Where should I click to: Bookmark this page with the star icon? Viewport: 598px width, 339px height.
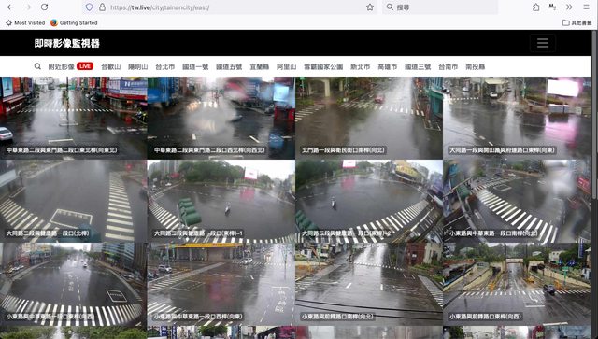[x=370, y=7]
